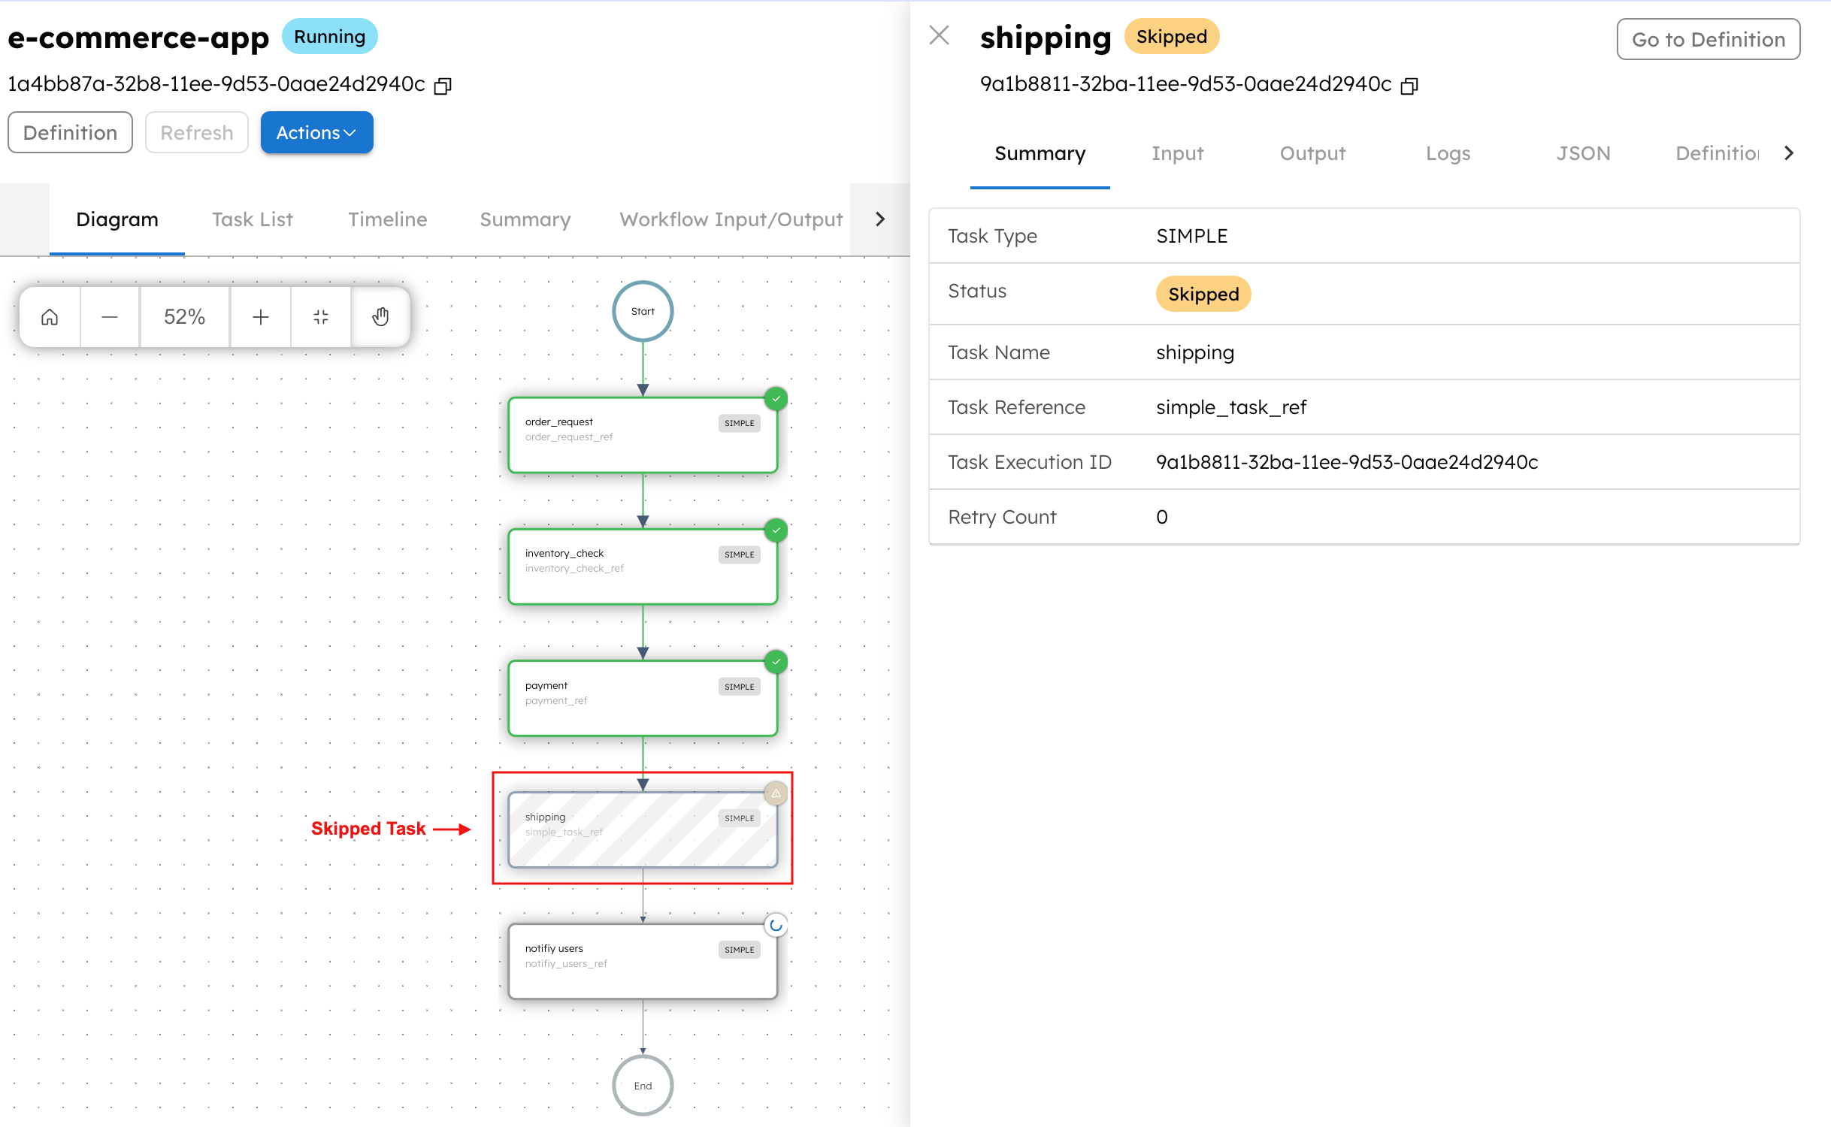Close the shipping task details panel
This screenshot has width=1831, height=1127.
point(939,35)
